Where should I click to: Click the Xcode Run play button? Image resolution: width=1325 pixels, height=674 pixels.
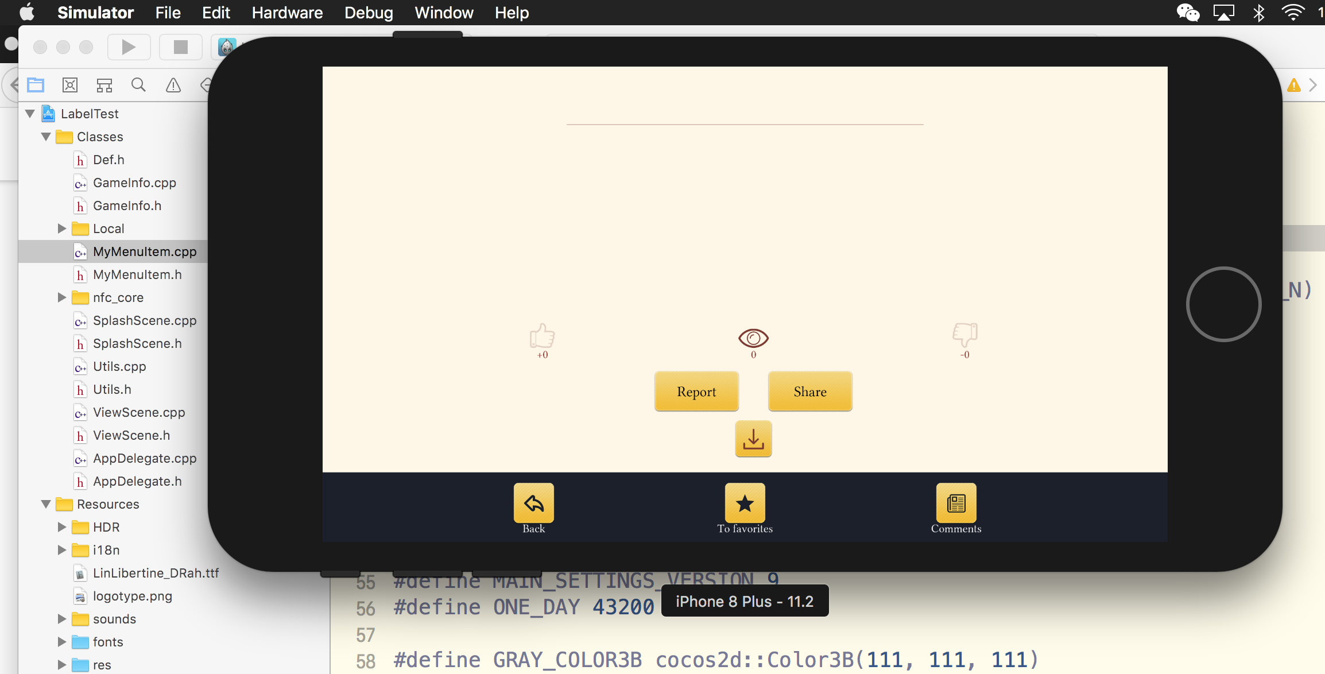click(129, 47)
